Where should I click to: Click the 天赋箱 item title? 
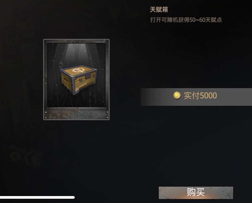[159, 10]
